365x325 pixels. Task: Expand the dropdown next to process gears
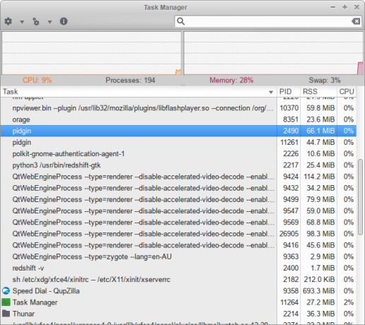coord(50,22)
